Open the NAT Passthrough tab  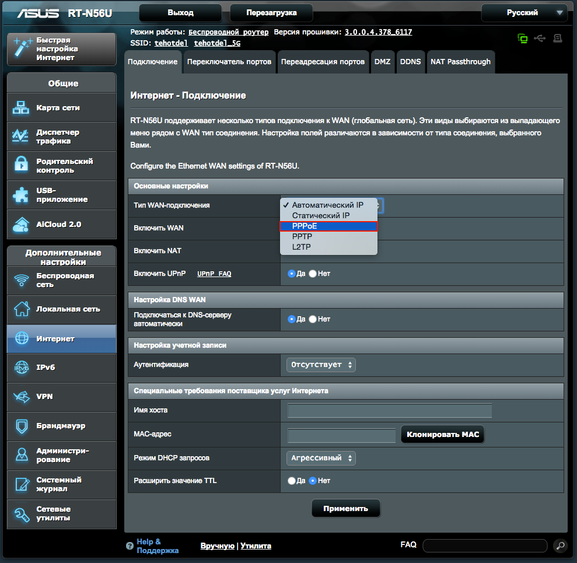point(460,62)
